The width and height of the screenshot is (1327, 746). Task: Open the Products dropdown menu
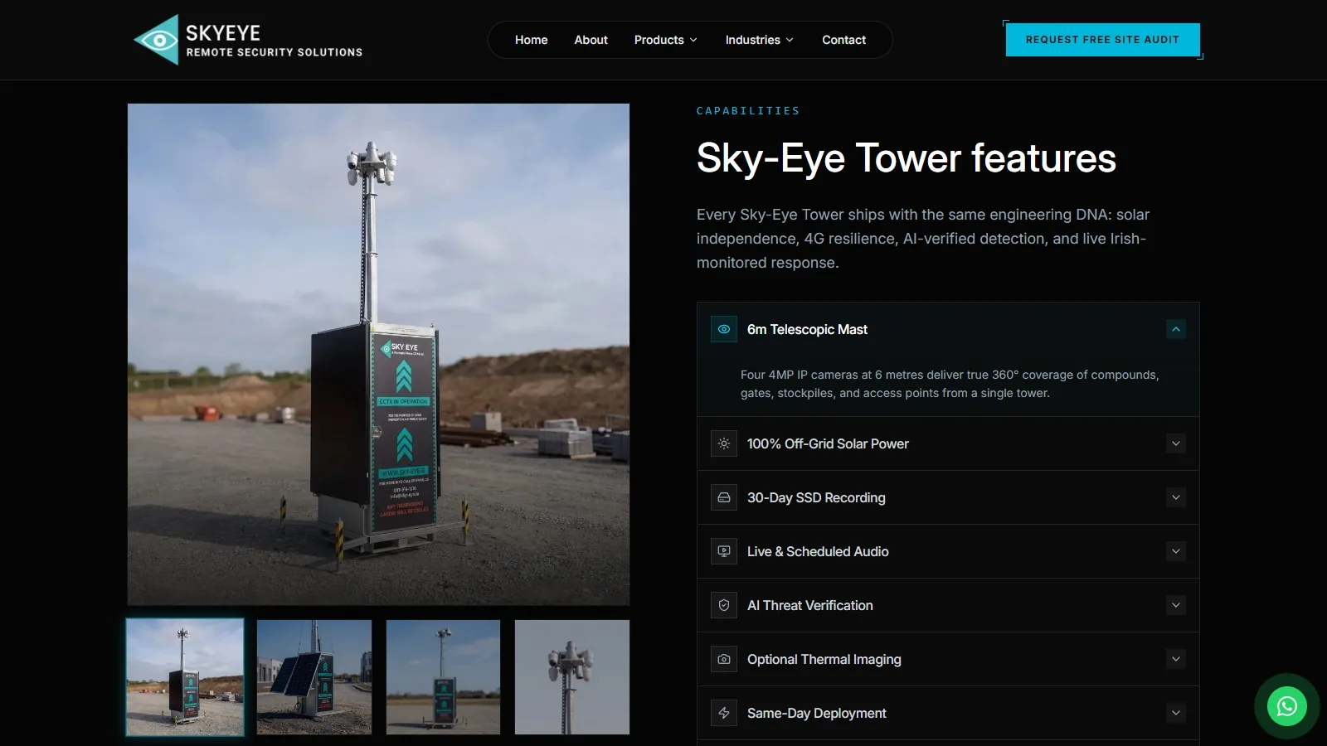[665, 40]
